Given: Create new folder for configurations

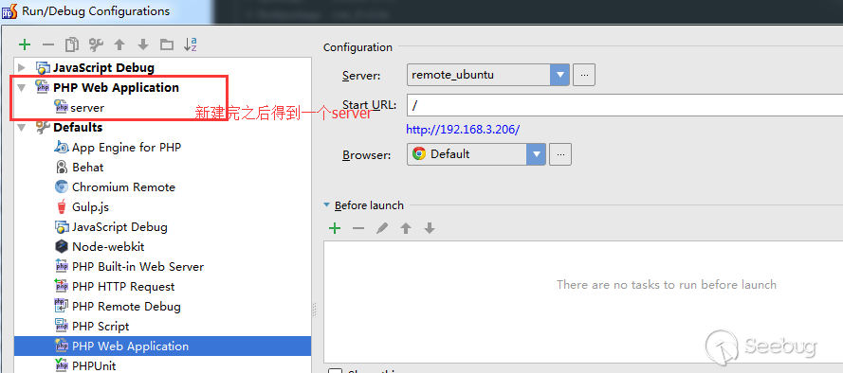Looking at the screenshot, I should [x=167, y=44].
